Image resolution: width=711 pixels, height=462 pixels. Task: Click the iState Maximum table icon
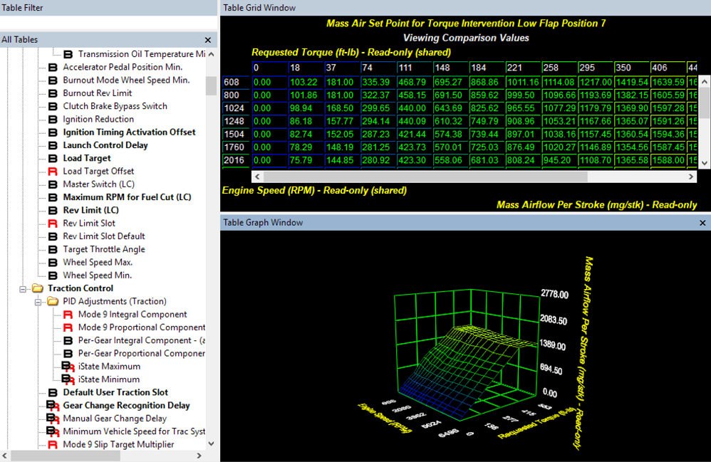[x=68, y=367]
